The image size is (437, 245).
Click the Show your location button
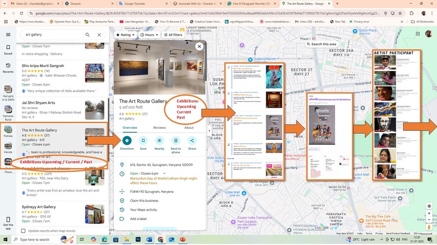tap(429, 206)
